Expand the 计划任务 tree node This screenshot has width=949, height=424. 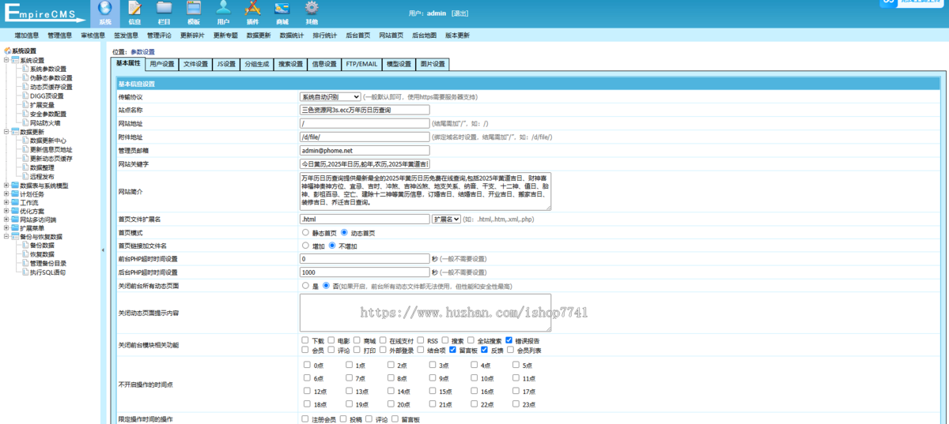(x=6, y=194)
